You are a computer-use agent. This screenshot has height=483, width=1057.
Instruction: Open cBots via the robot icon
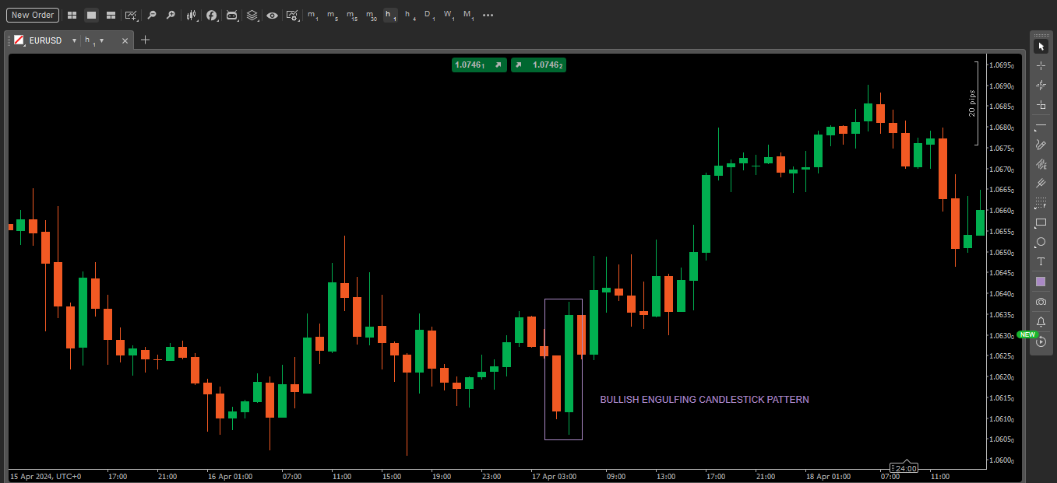tap(232, 15)
